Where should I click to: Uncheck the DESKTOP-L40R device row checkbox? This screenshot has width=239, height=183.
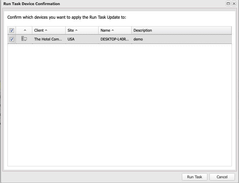click(12, 39)
